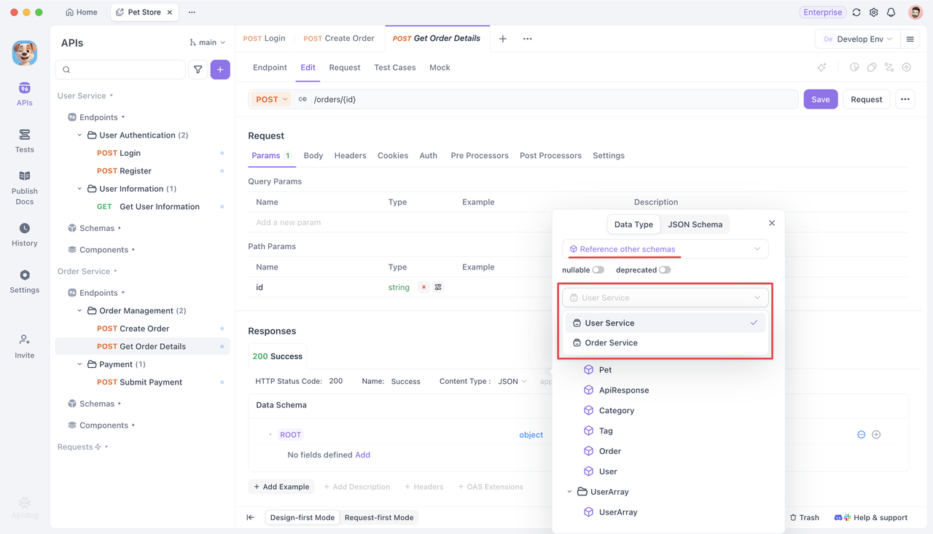Switch to the Create Order tab
This screenshot has width=933, height=534.
pyautogui.click(x=339, y=38)
